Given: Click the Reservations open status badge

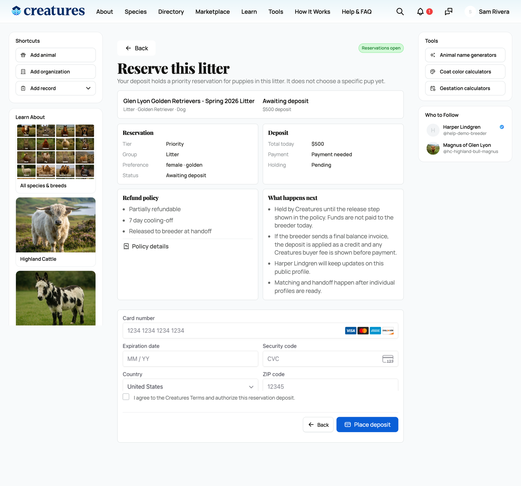Looking at the screenshot, I should 381,48.
